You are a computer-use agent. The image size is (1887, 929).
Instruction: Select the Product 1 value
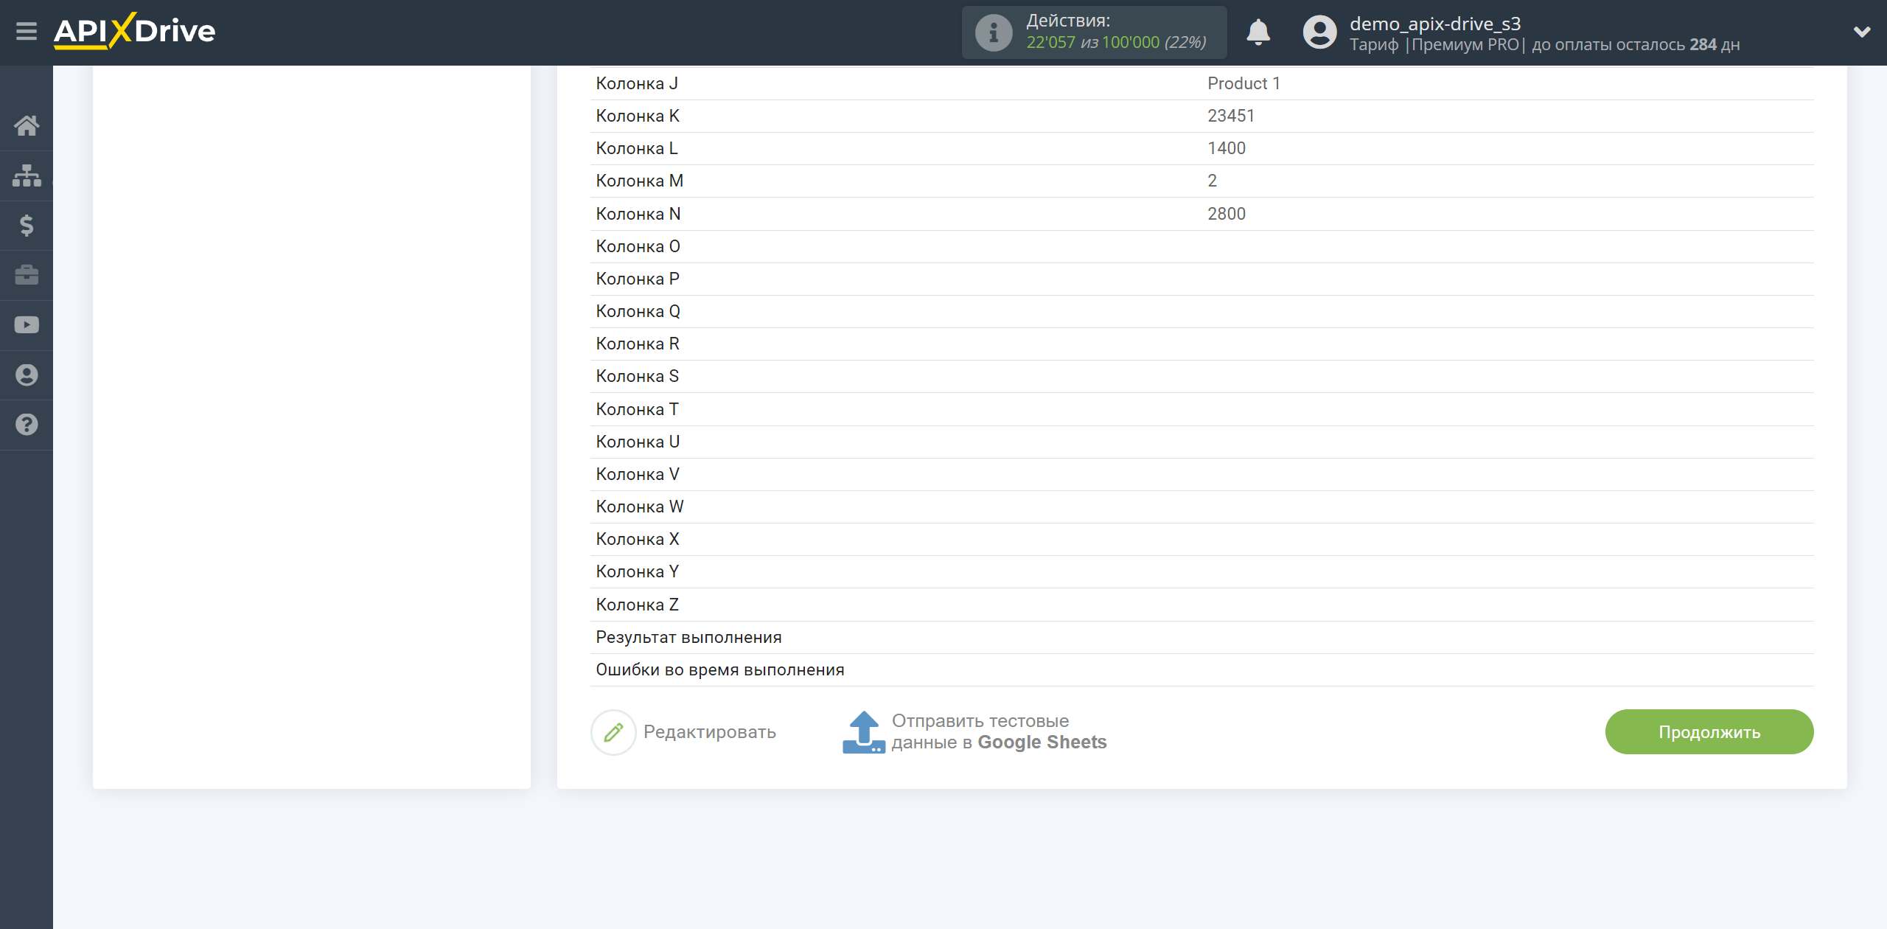tap(1244, 83)
